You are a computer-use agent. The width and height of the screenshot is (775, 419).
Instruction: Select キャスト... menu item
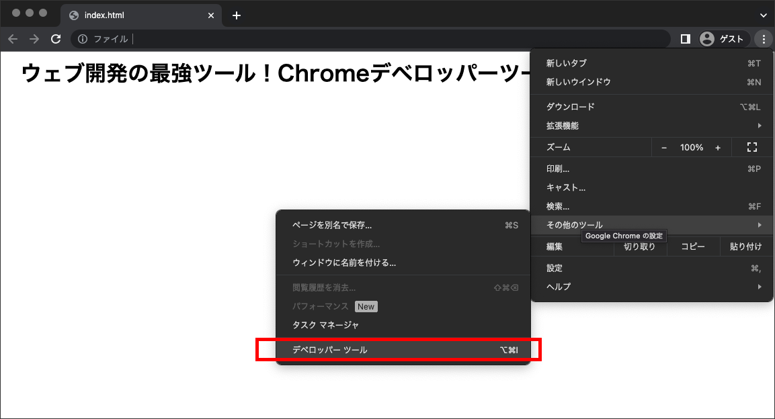(652, 187)
